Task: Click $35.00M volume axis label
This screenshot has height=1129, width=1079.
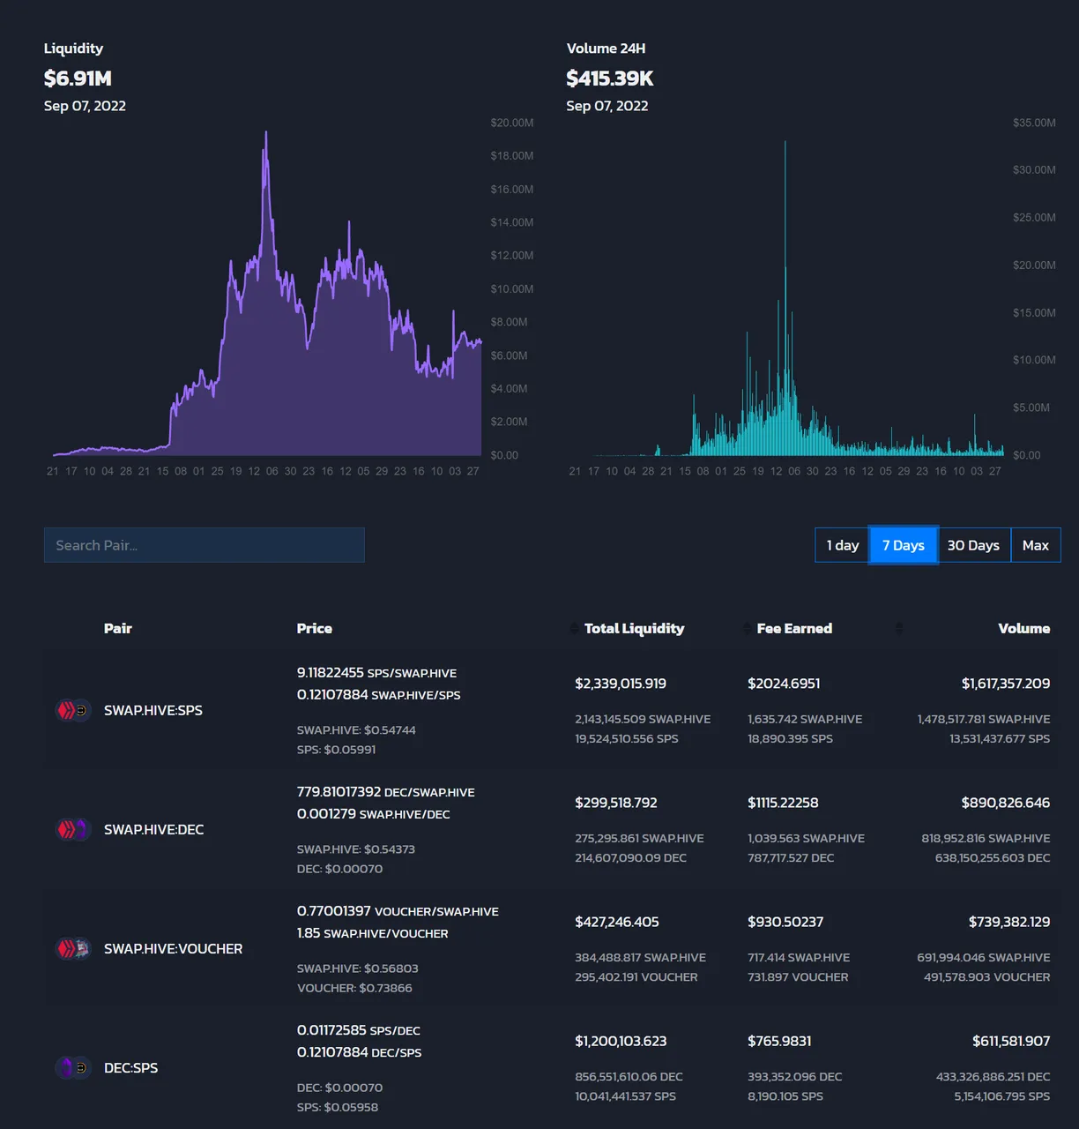Action: 1034,123
